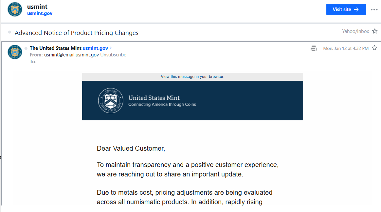The width and height of the screenshot is (381, 212).
Task: Open the more options ellipsis menu
Action: pyautogui.click(x=374, y=9)
